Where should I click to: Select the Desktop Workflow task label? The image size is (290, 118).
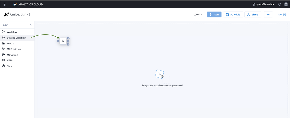[16, 38]
